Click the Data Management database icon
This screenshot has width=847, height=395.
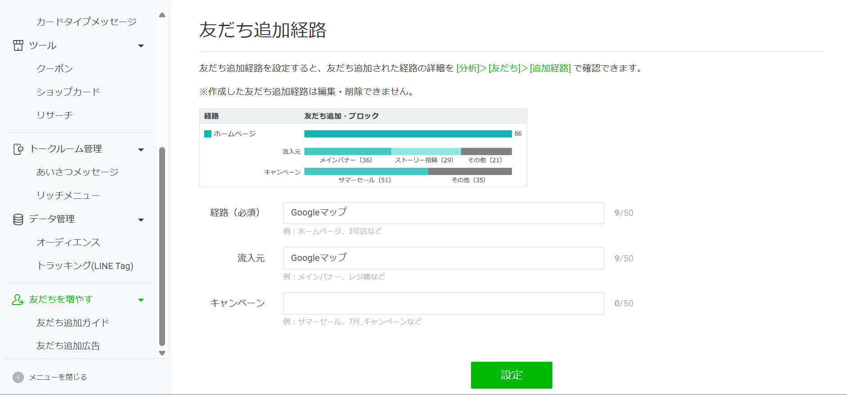tap(18, 219)
